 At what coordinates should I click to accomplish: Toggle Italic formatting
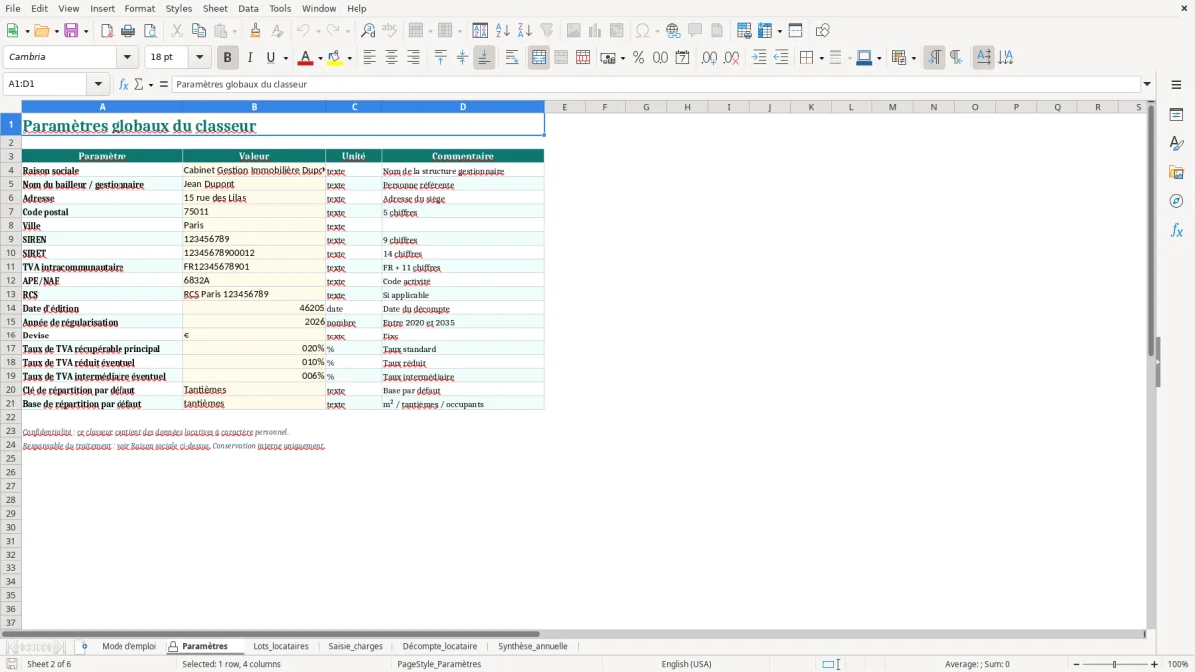click(x=249, y=58)
